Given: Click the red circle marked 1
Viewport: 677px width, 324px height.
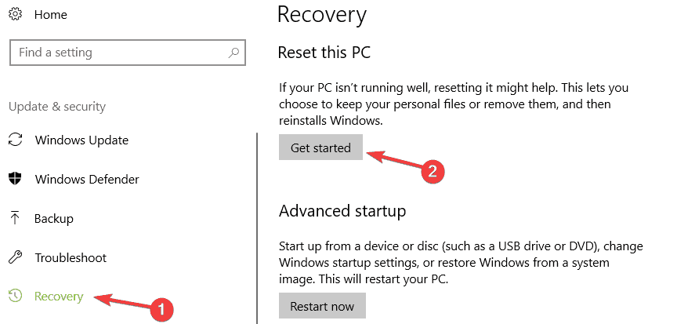Looking at the screenshot, I should [161, 309].
